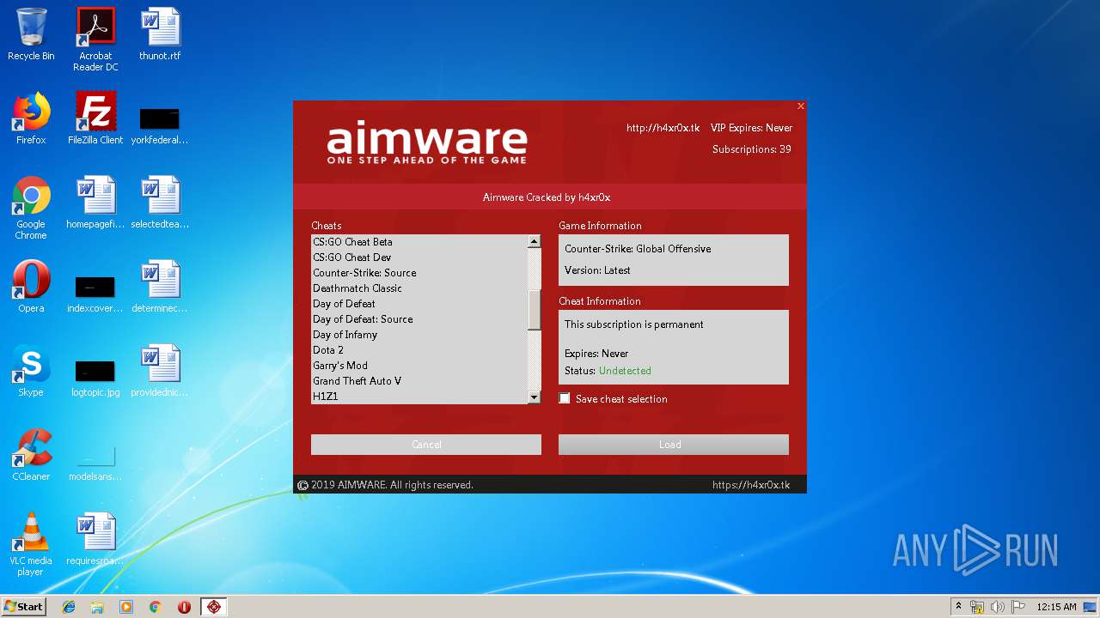1100x618 pixels.
Task: Show hidden system tray icons
Action: [958, 607]
